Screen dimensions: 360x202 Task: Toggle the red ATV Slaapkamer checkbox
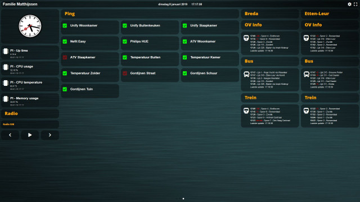pos(65,57)
